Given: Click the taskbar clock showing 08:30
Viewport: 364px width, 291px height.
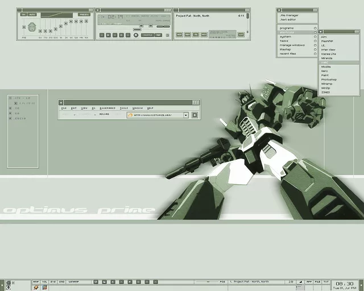Looking at the screenshot, I should click(345, 285).
